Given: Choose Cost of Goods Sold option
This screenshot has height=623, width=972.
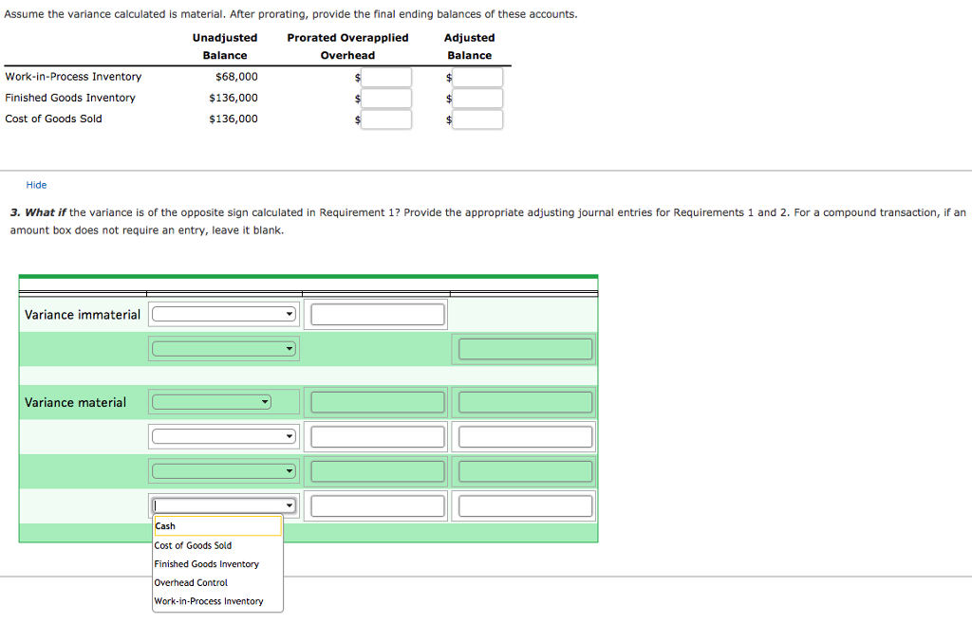Looking at the screenshot, I should (x=193, y=545).
